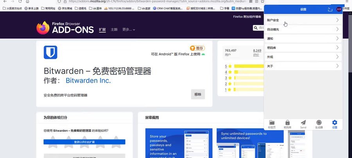The height and width of the screenshot is (158, 352).
Task: Open the idc卖家 bookmark folder
Action: (x=144, y=9)
